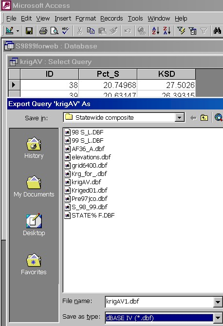223x326 pixels.
Task: Click the Save toolbar icon
Action: click(x=29, y=31)
